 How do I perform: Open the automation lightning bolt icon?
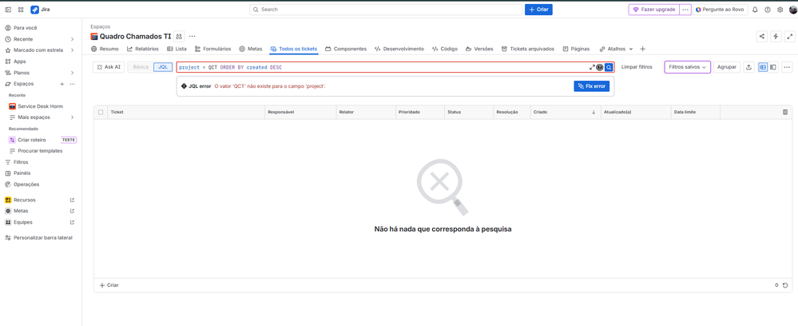click(776, 36)
